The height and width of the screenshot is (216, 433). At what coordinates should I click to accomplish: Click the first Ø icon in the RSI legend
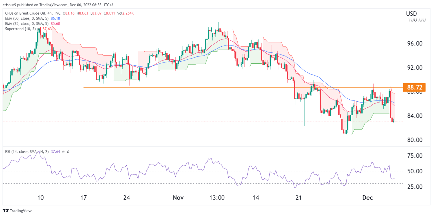[64, 152]
